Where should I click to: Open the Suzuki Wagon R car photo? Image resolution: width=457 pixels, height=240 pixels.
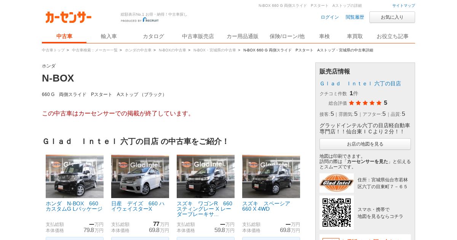coord(206,176)
